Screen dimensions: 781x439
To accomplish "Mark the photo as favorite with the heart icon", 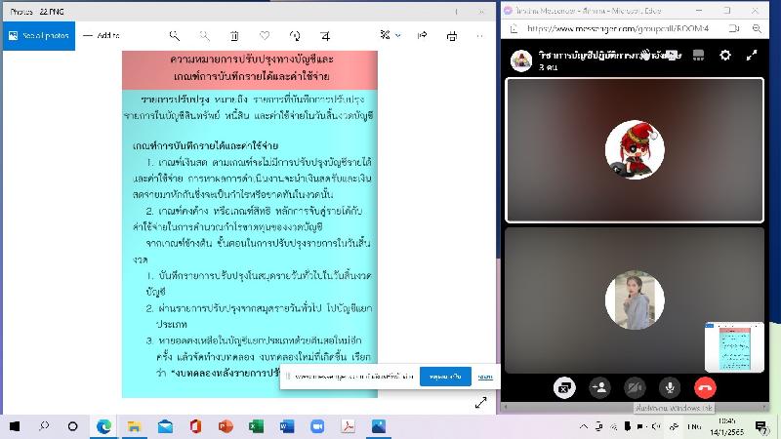I will 265,35.
